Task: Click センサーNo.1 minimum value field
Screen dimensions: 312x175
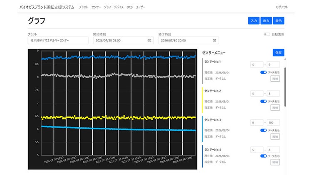Action: (257, 65)
